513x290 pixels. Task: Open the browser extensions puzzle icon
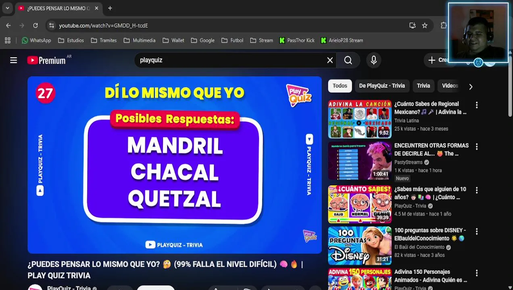pyautogui.click(x=444, y=25)
